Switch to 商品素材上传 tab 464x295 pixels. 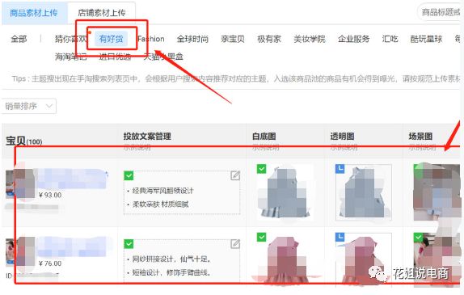(34, 13)
